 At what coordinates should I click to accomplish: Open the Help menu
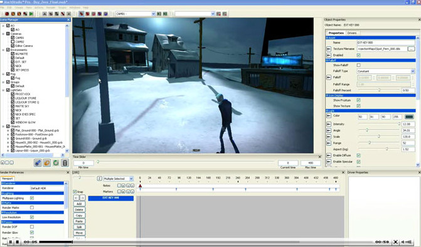click(x=86, y=8)
